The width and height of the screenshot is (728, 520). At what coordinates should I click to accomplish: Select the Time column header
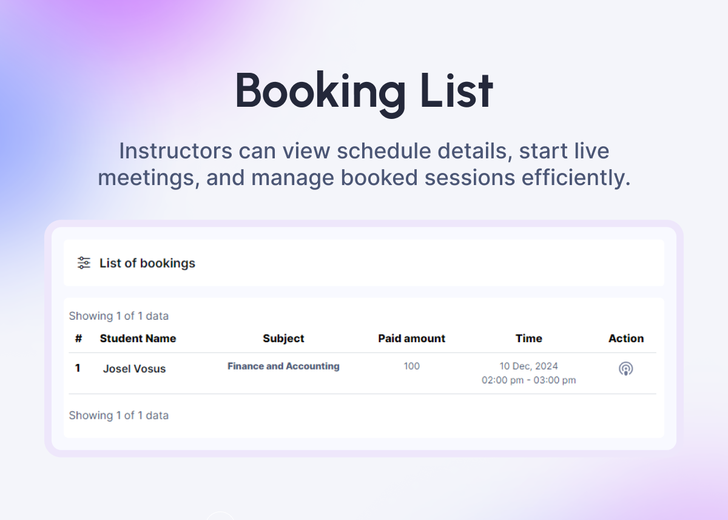tap(528, 339)
